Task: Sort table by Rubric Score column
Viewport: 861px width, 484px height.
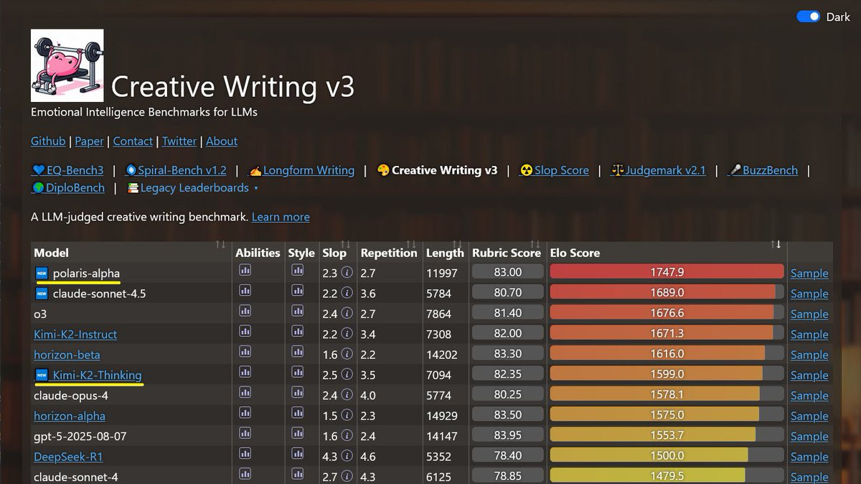Action: pos(507,253)
